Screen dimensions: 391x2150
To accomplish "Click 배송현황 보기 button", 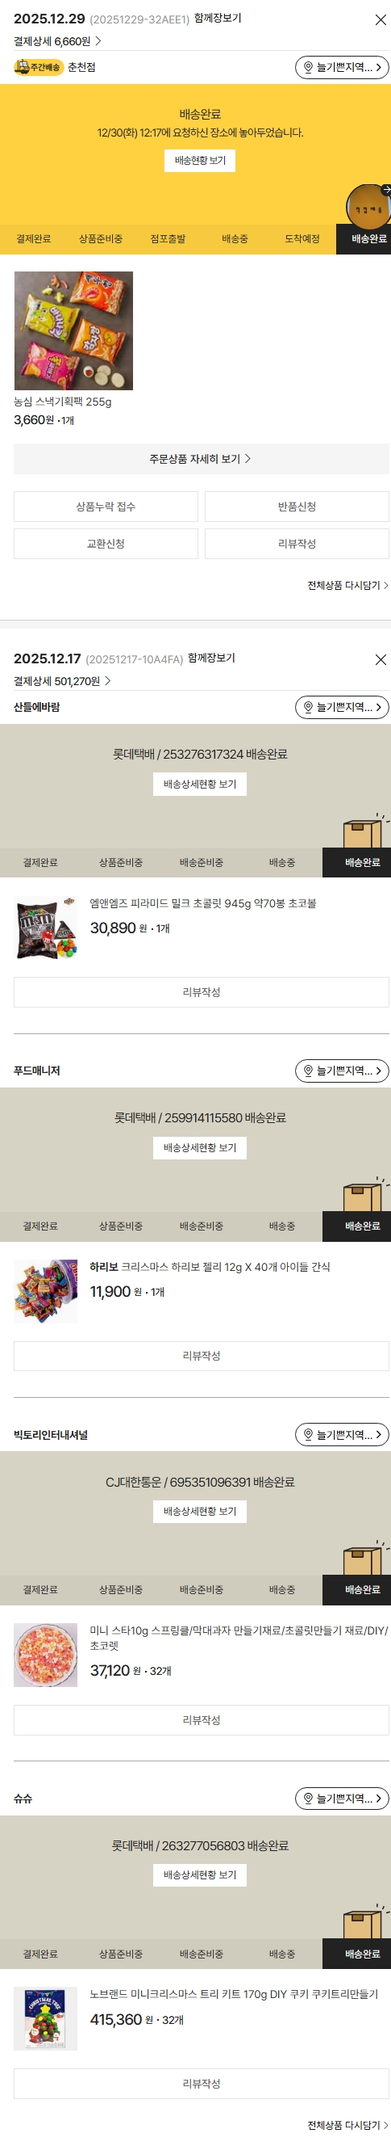I will (200, 160).
